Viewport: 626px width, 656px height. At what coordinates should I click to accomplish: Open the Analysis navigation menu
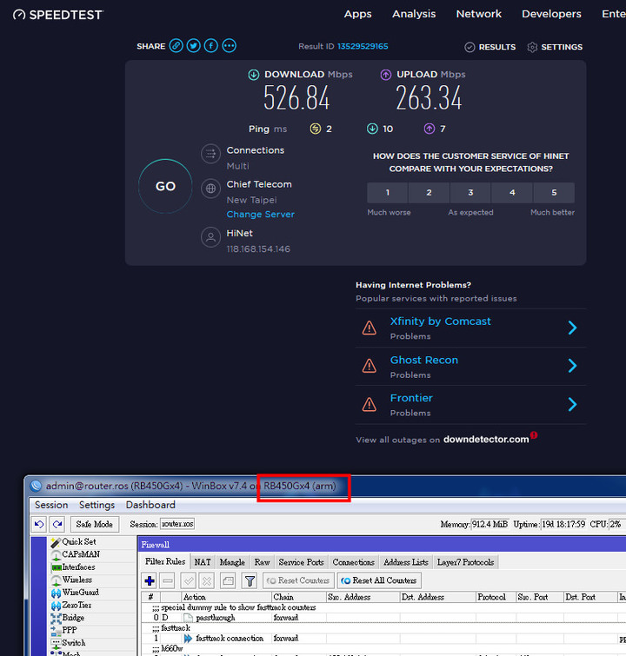click(x=414, y=14)
